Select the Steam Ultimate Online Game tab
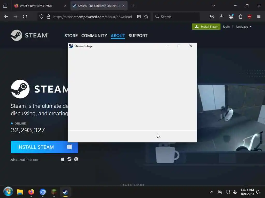Screen dimensions: 265x198 pyautogui.click(x=99, y=6)
